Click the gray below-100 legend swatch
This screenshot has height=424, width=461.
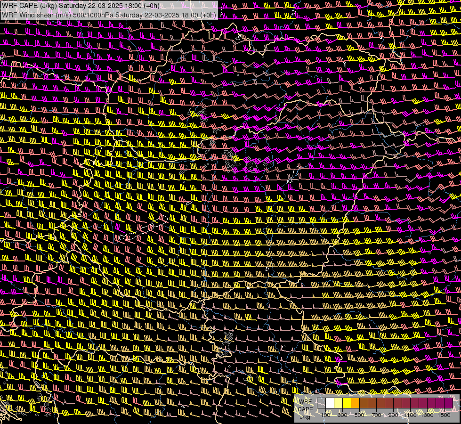pyautogui.click(x=321, y=403)
